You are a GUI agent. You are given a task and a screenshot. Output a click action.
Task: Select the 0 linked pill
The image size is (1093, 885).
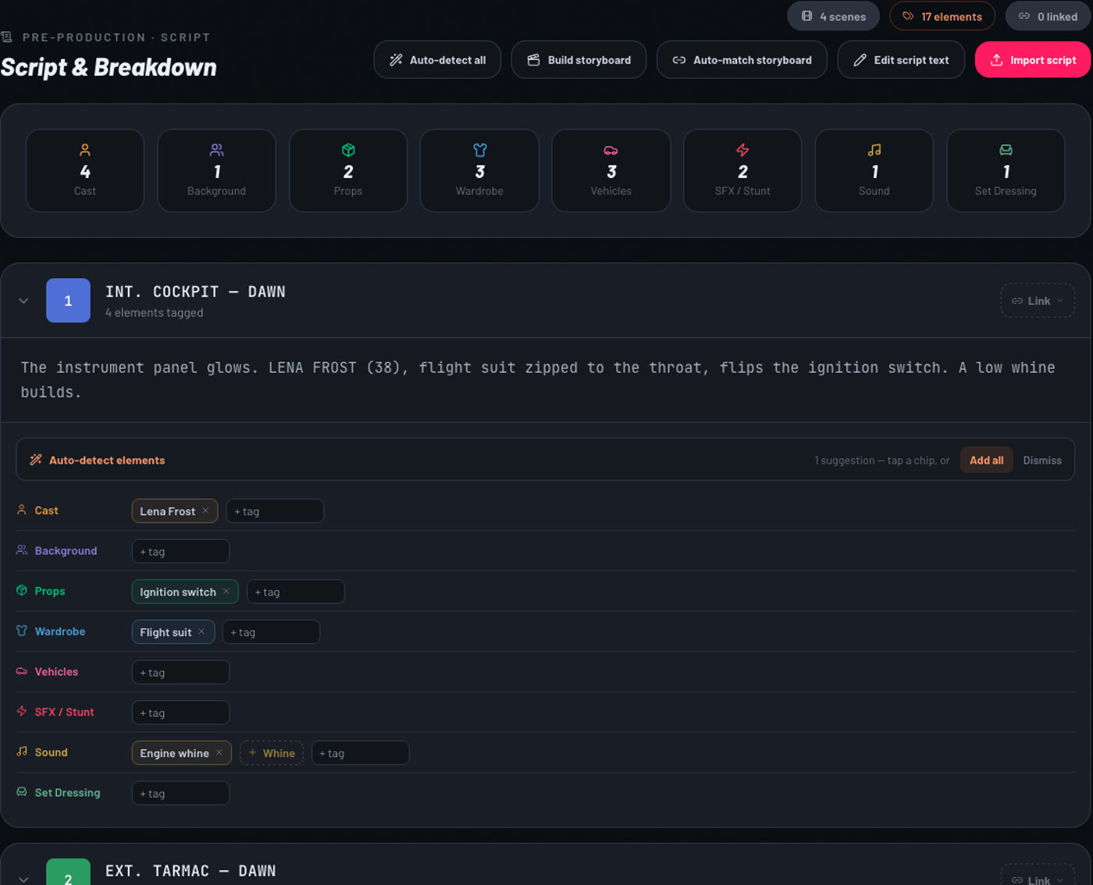click(x=1048, y=16)
